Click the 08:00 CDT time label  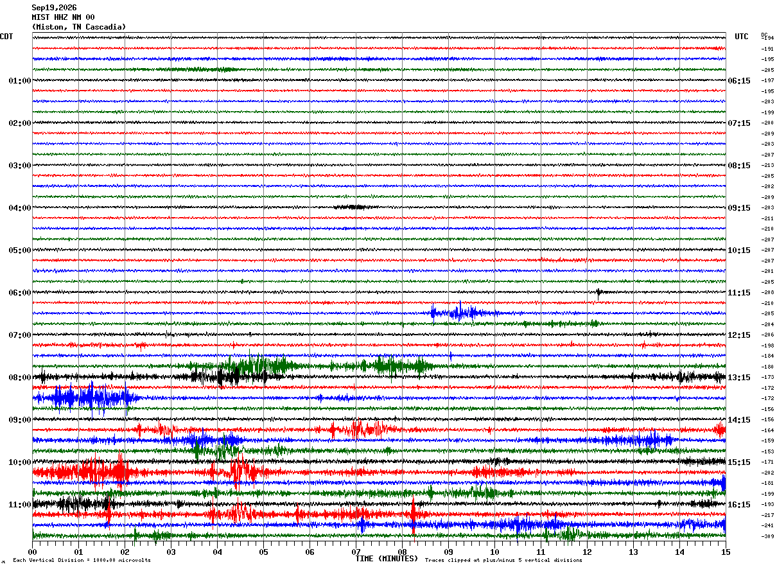pyautogui.click(x=20, y=377)
